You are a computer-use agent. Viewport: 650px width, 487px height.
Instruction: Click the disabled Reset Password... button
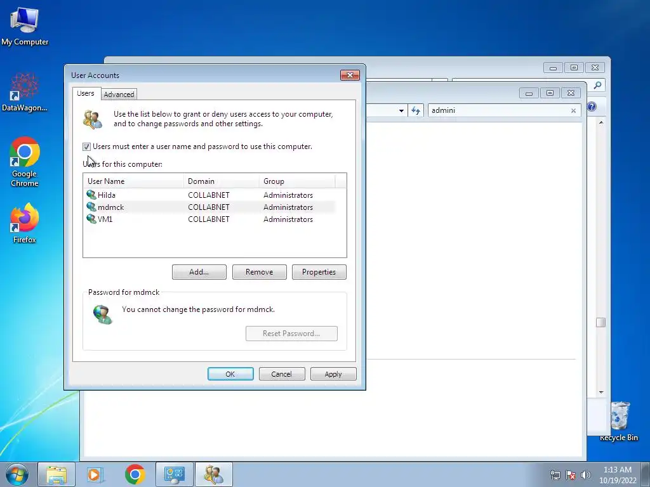(291, 334)
